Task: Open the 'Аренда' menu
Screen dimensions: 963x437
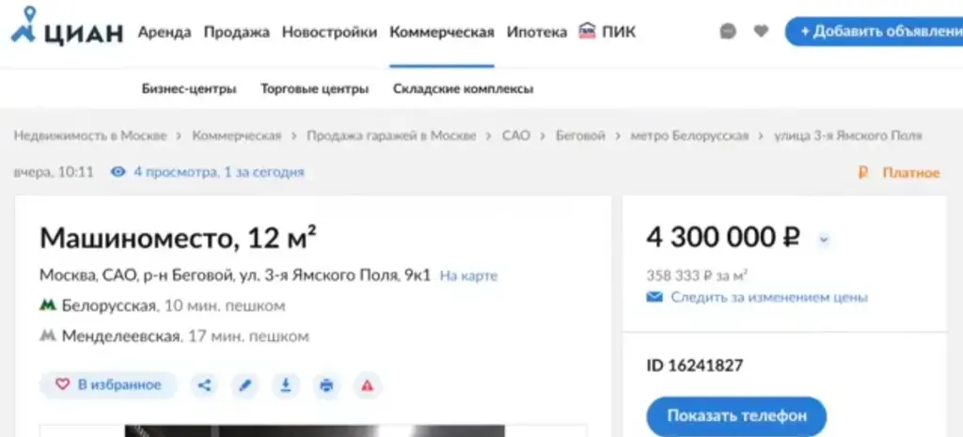Action: 165,32
